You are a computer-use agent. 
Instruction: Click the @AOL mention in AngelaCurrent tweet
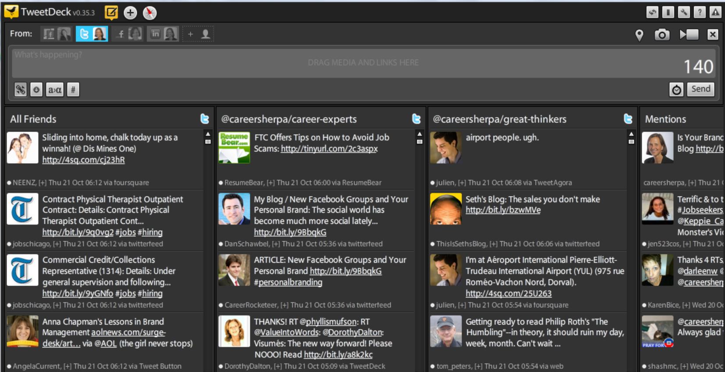[105, 343]
